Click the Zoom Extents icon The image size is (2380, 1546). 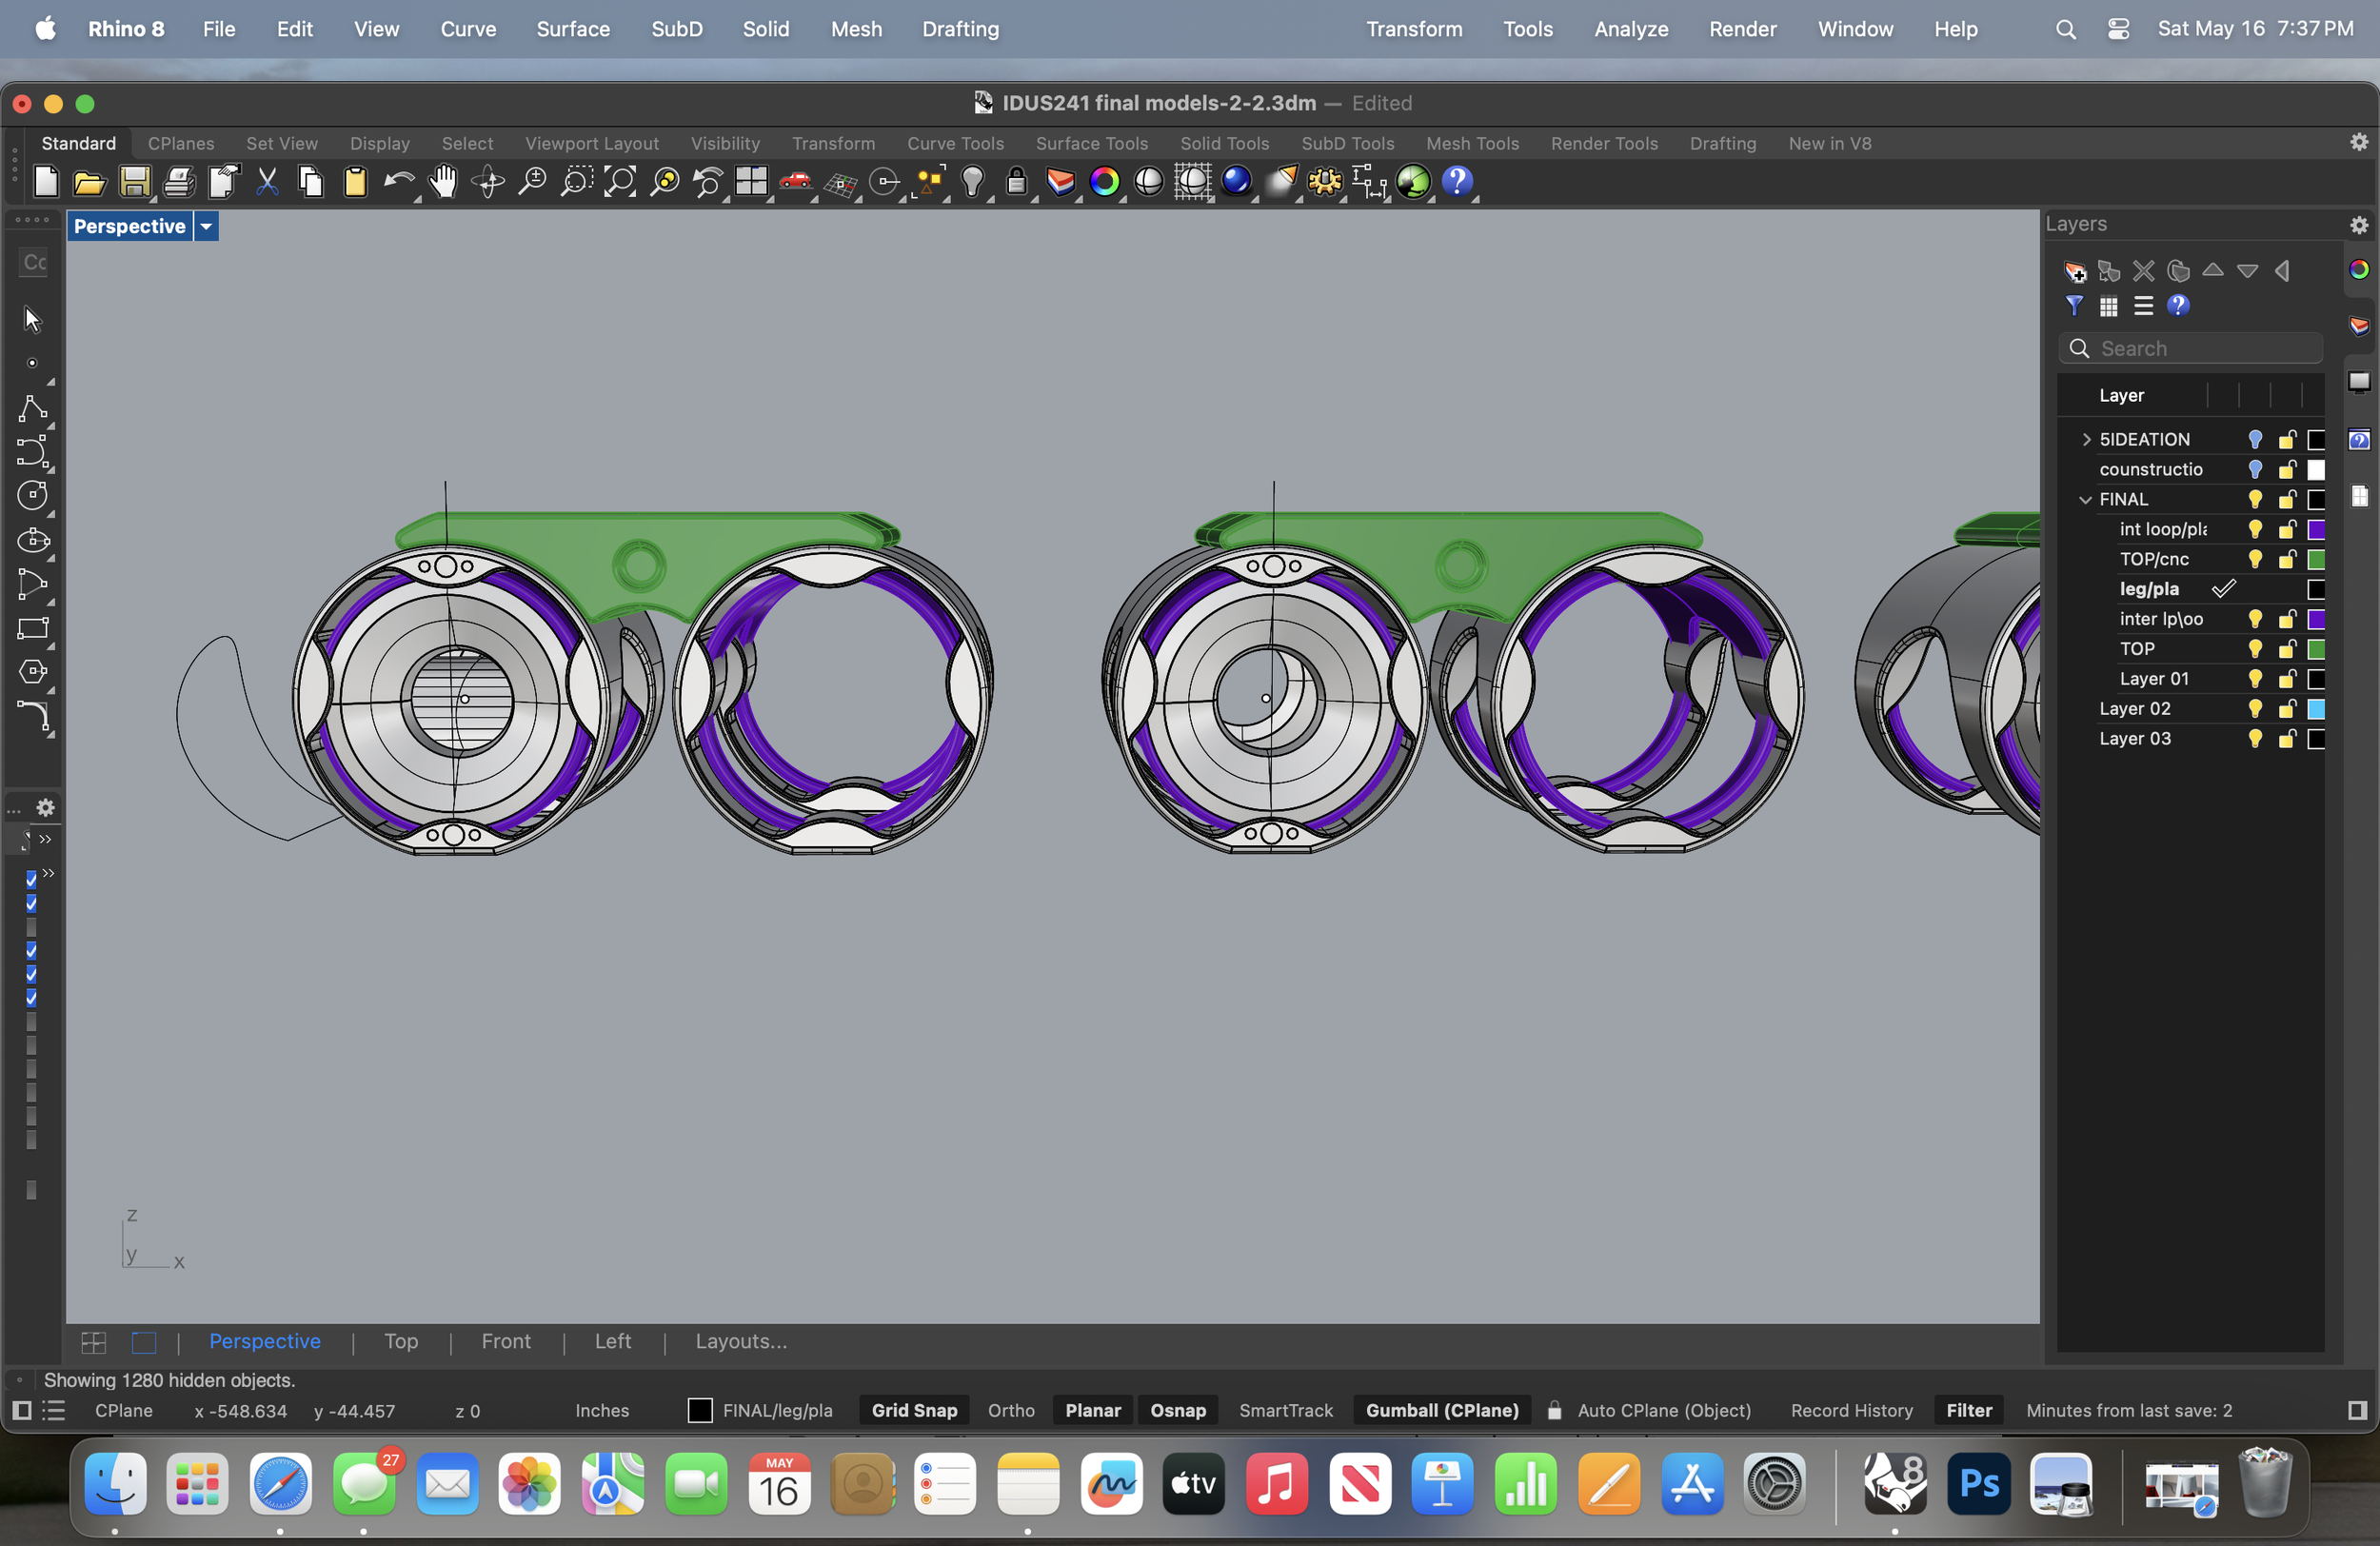(619, 182)
